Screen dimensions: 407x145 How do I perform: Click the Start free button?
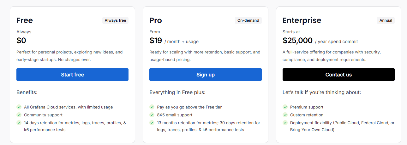(72, 75)
